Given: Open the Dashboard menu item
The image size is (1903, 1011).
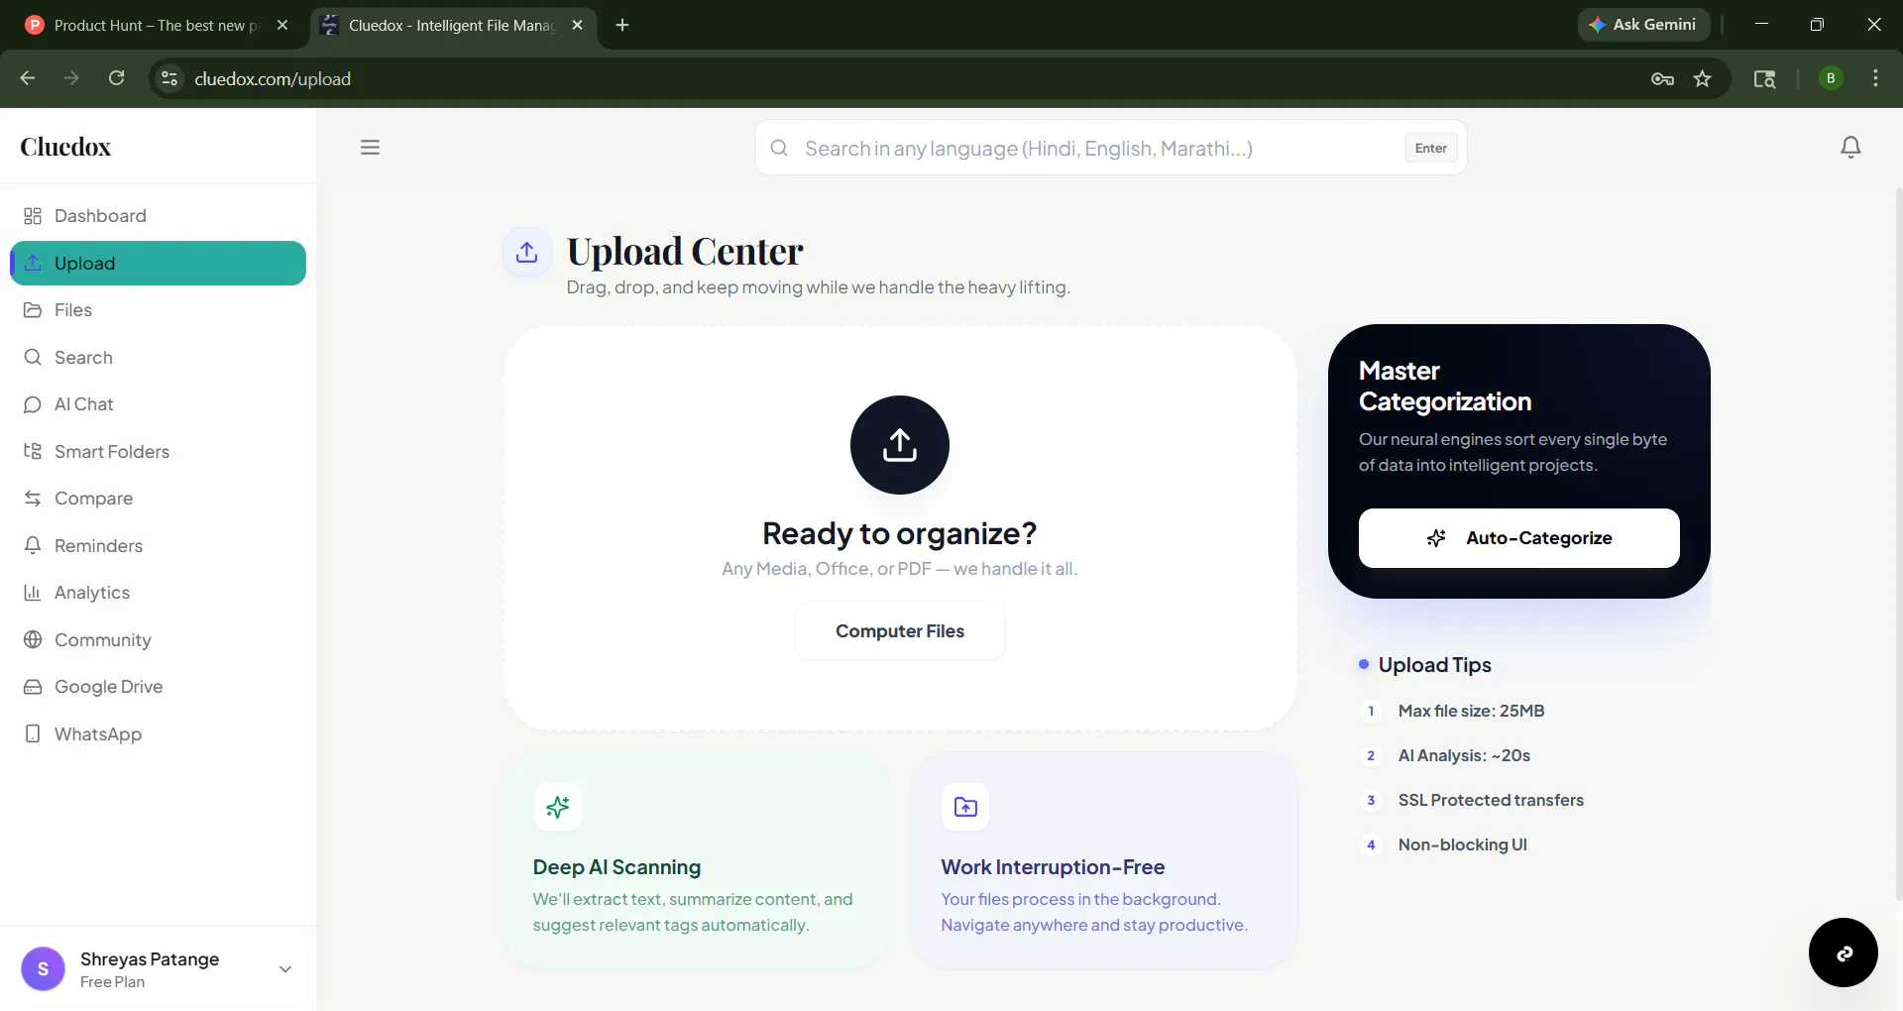Looking at the screenshot, I should 159,216.
